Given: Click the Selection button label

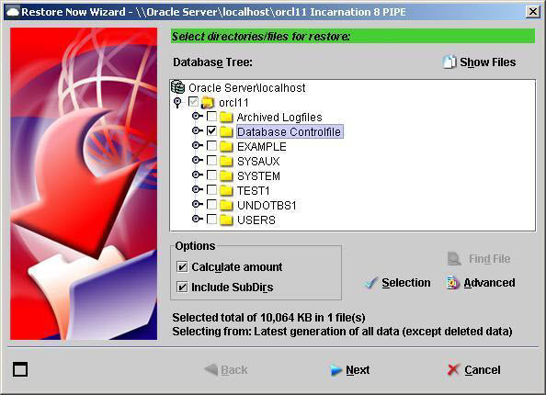Looking at the screenshot, I should click(x=406, y=283).
